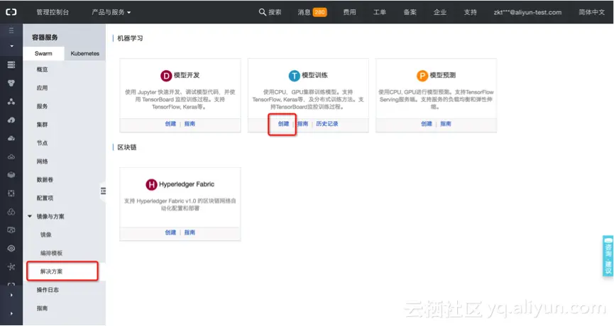Switch to the Swarm tab
The image size is (614, 326).
point(43,54)
